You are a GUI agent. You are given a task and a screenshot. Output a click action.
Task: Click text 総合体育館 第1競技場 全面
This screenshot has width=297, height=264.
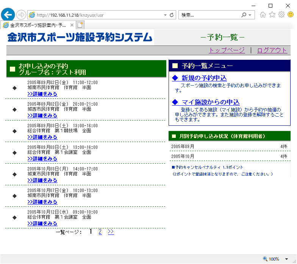point(59,131)
